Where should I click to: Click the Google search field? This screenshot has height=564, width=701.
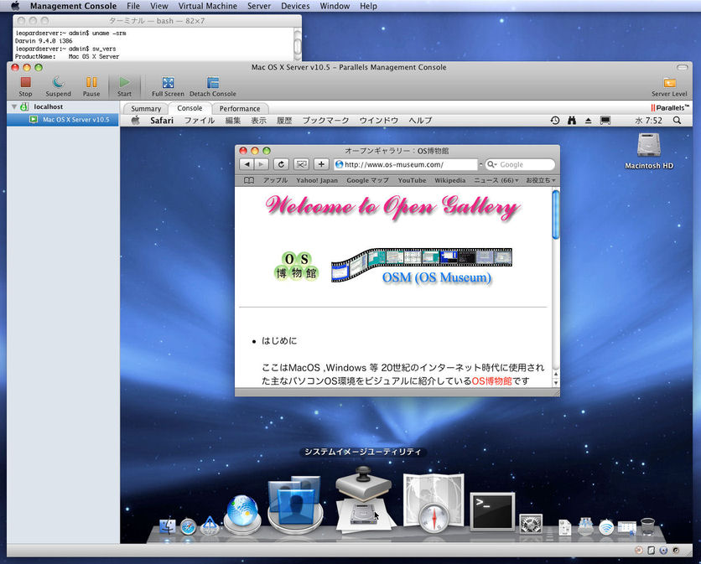[520, 164]
